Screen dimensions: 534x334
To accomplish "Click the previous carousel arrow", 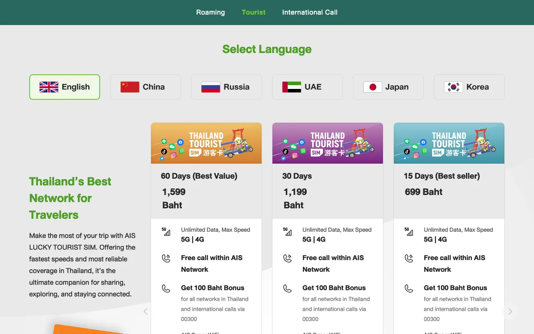I will coord(146,311).
